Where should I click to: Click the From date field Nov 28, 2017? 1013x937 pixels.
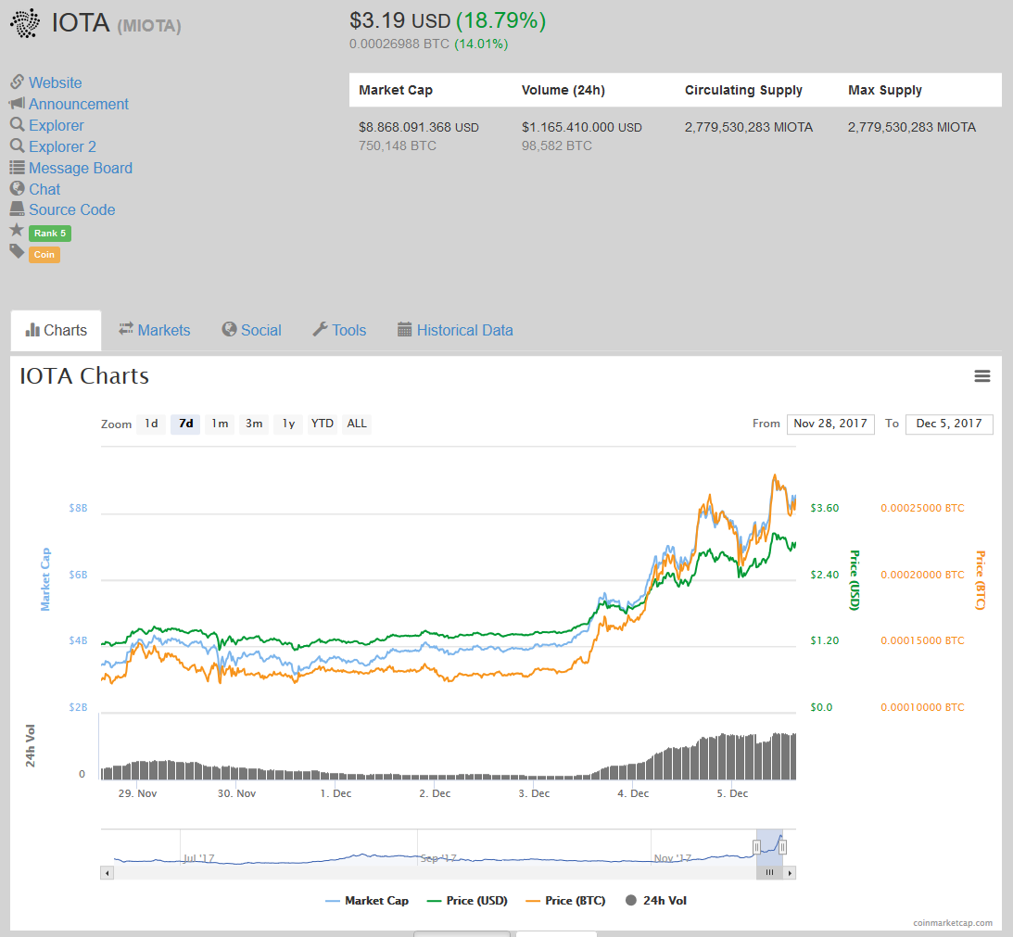pyautogui.click(x=830, y=424)
